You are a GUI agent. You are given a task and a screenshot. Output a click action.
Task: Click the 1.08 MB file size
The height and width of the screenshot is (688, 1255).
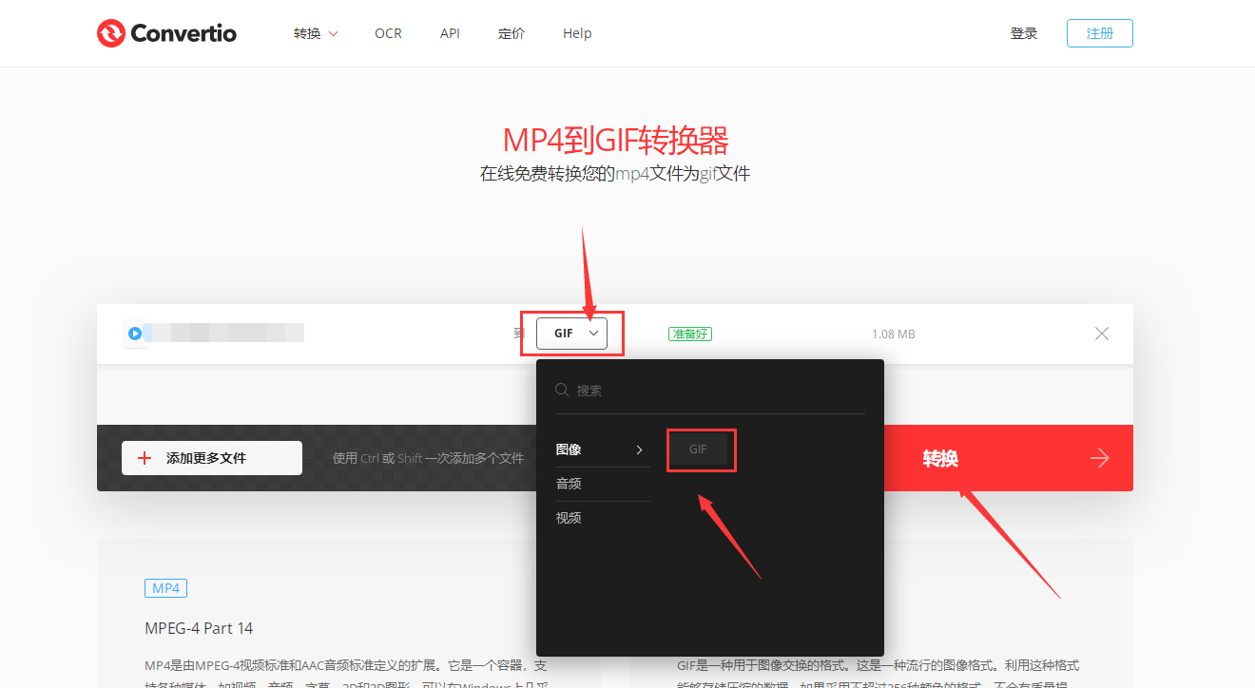894,334
